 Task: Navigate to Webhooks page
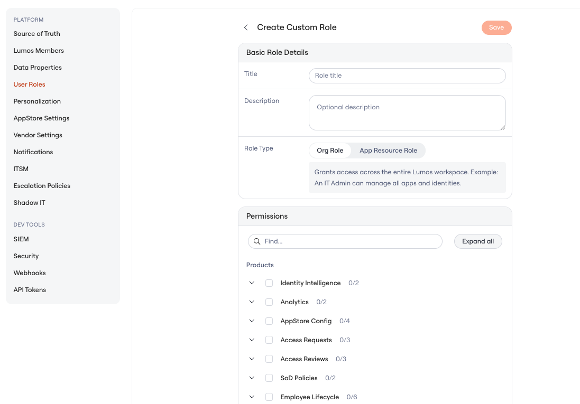point(30,273)
